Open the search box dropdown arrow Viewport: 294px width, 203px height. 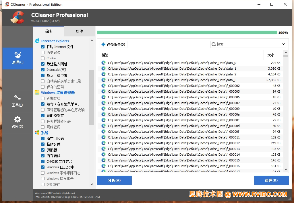[x=283, y=44]
